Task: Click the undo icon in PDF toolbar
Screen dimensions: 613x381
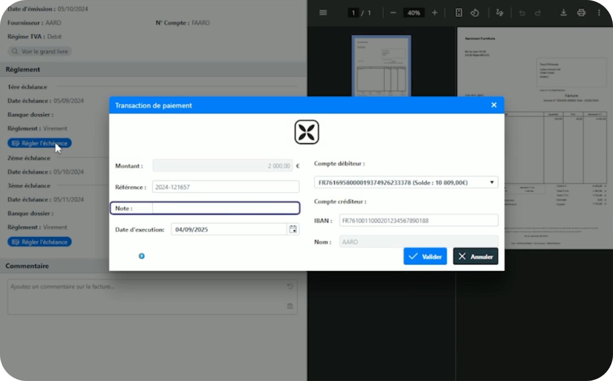Action: click(x=522, y=13)
